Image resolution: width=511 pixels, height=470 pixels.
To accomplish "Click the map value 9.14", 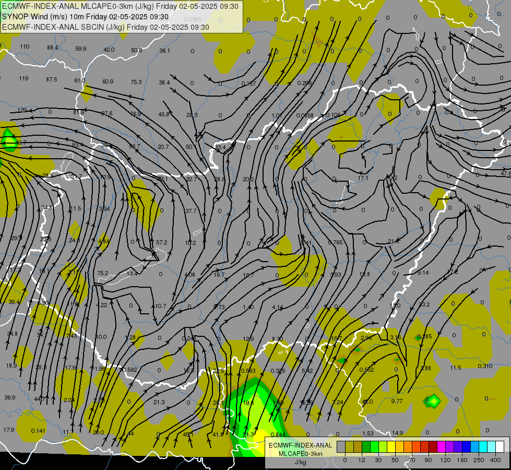I will (423, 273).
